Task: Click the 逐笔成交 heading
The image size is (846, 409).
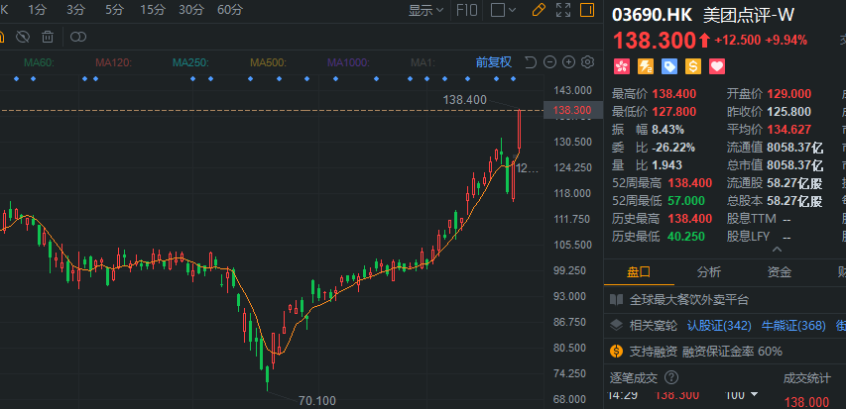Action: 634,377
